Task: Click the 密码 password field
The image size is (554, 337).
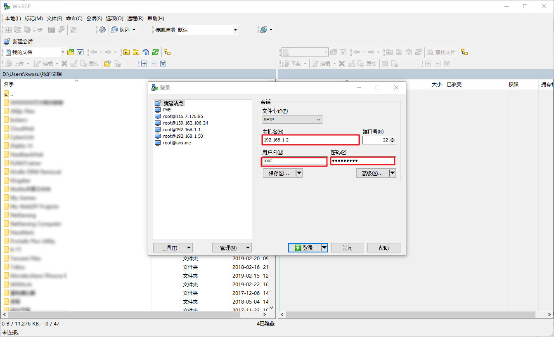Action: coord(363,161)
